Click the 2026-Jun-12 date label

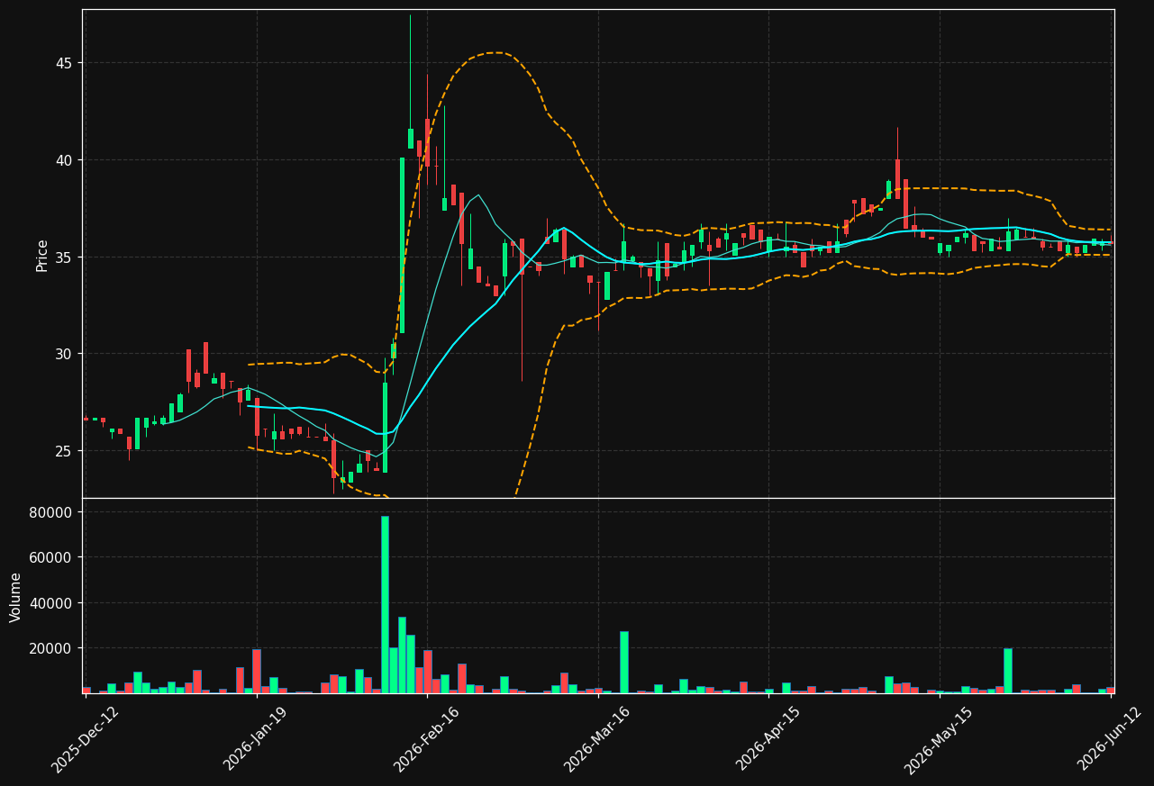click(1111, 739)
